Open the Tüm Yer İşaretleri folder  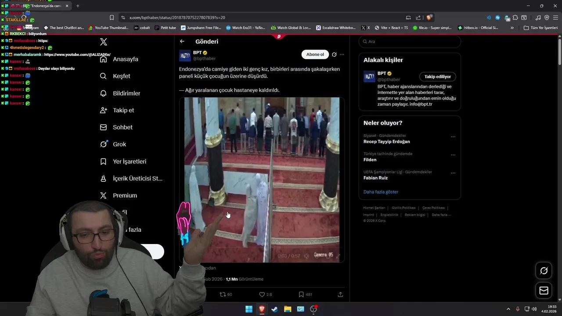tap(540, 28)
